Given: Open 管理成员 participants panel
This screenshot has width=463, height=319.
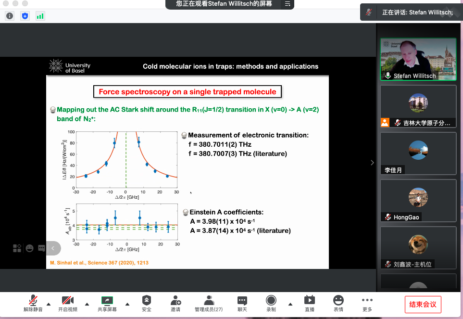Looking at the screenshot, I should [x=208, y=304].
